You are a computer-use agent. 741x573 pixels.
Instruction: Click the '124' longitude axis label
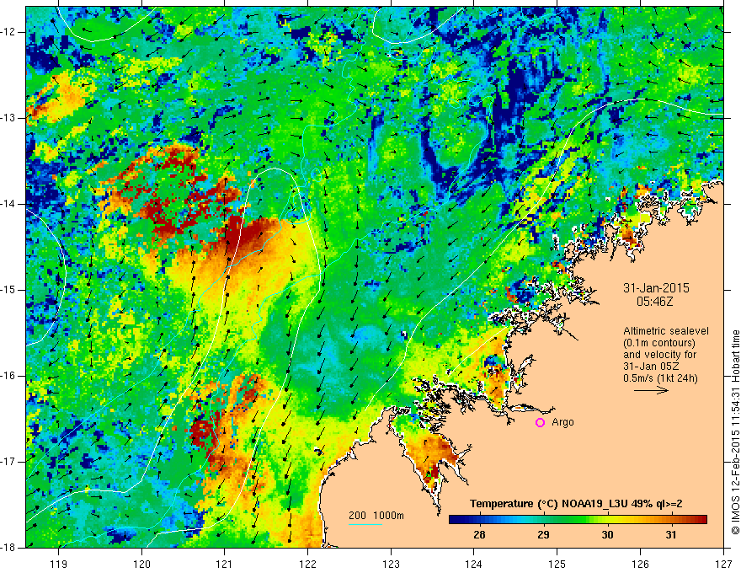(474, 564)
